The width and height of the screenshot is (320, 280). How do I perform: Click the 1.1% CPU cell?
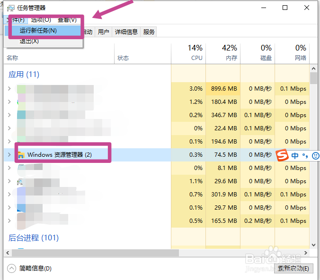(x=188, y=181)
